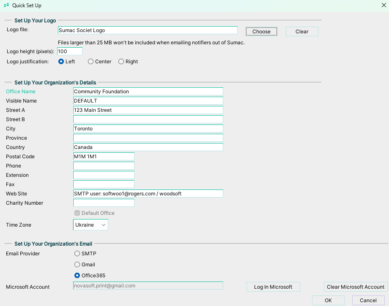389x306 pixels.
Task: Click the Street A field
Action: (x=148, y=110)
